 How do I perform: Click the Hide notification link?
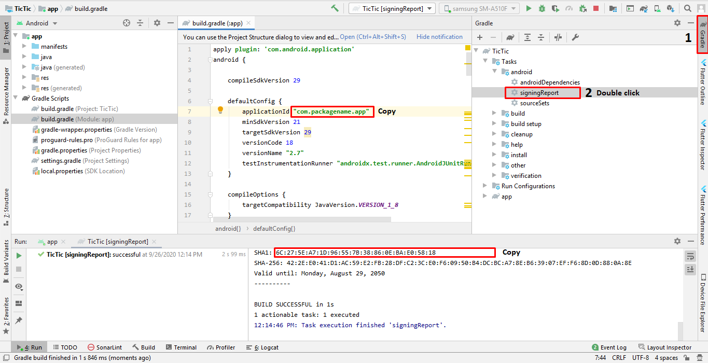(x=439, y=37)
